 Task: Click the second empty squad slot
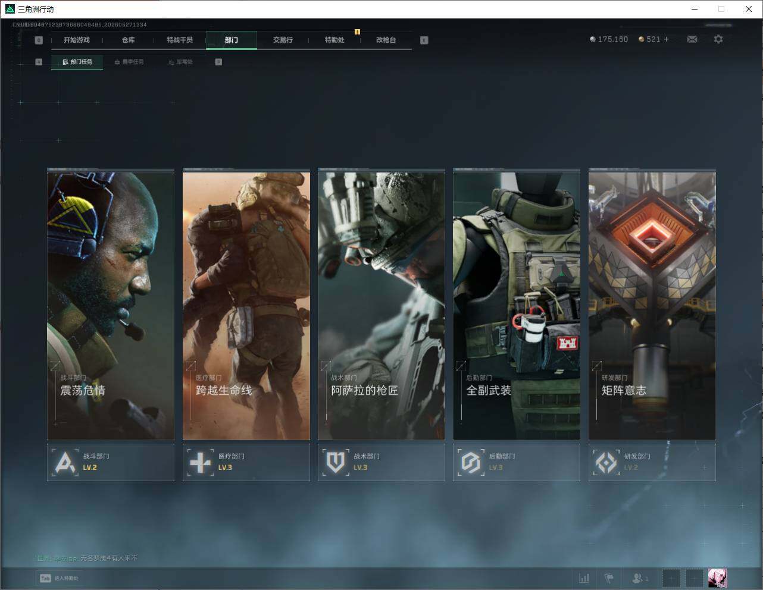click(694, 578)
